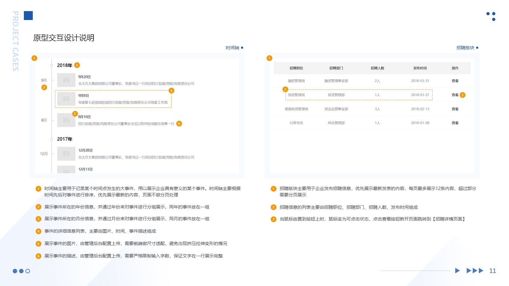Click the 9月20日 event image placeholder

[x=66, y=80]
